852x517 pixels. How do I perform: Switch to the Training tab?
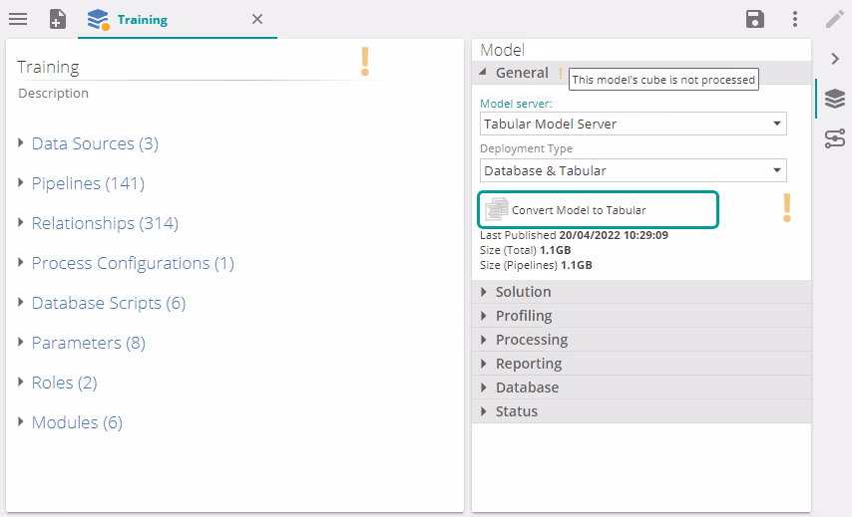click(142, 20)
